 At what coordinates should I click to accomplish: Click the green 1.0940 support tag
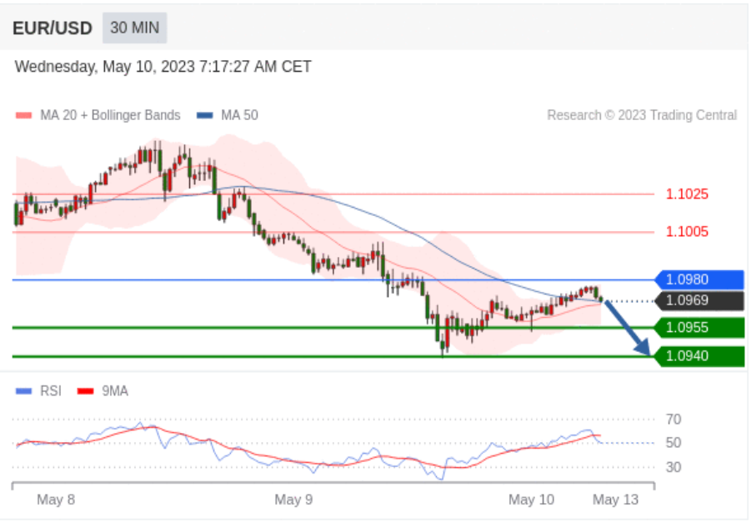(x=699, y=356)
